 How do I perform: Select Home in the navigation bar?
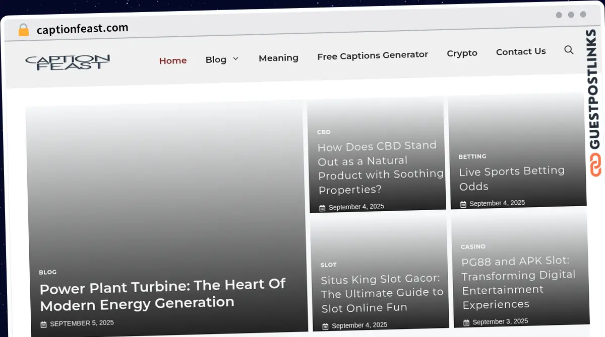pyautogui.click(x=173, y=60)
